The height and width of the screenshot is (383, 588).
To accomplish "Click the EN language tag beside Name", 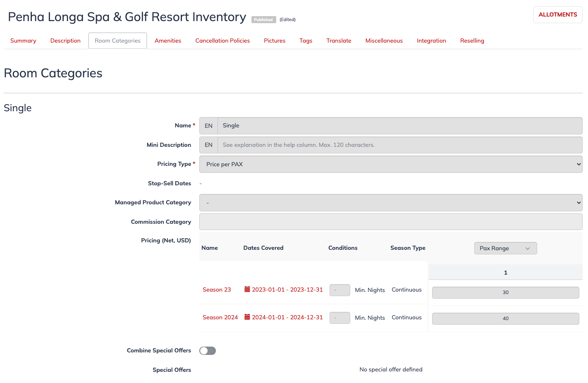I will [208, 126].
